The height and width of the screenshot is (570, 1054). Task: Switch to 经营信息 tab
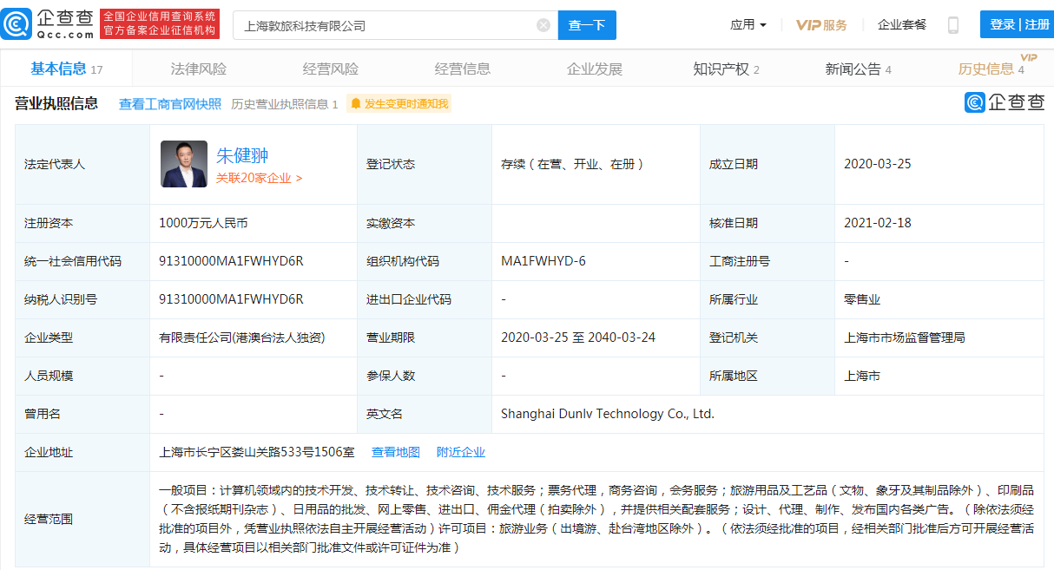(463, 69)
